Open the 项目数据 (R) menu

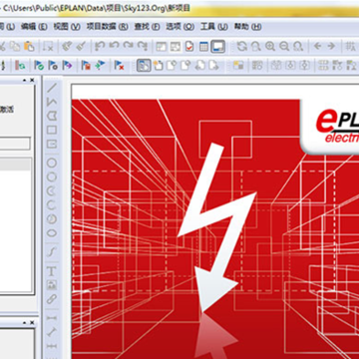pyautogui.click(x=107, y=27)
